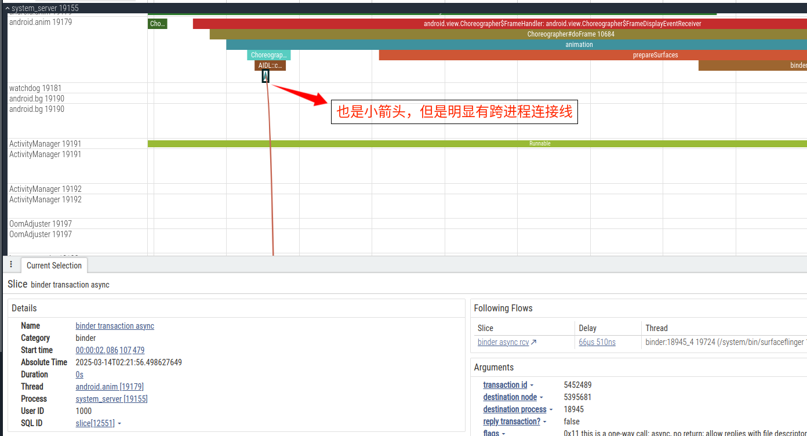Open the reply transaction? argument dropdown
Image resolution: width=807 pixels, height=436 pixels.
[x=515, y=422]
